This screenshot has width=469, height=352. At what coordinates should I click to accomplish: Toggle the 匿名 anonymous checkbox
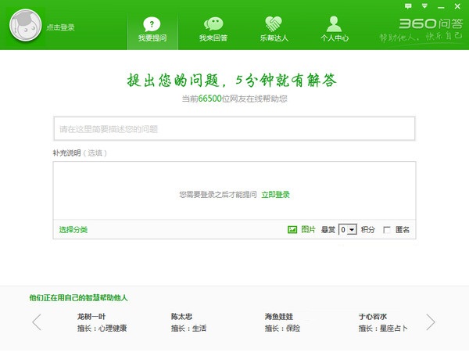click(x=386, y=230)
